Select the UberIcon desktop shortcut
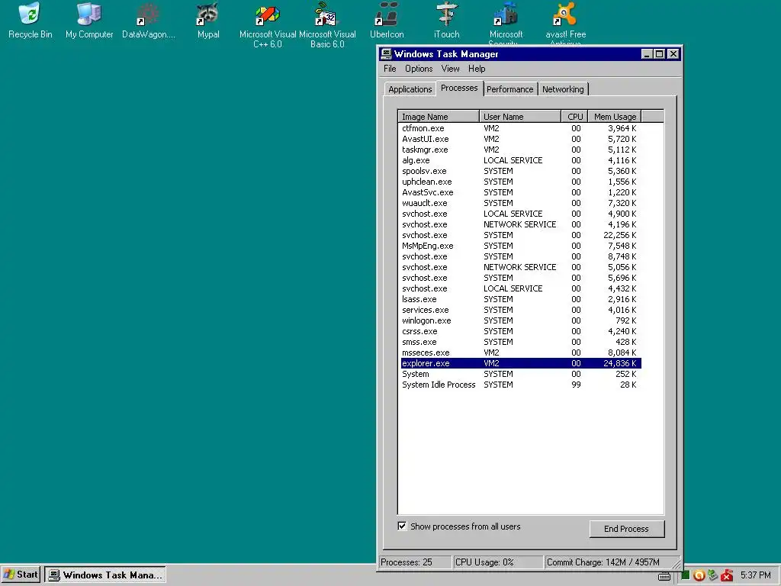781x586 pixels. [x=387, y=21]
